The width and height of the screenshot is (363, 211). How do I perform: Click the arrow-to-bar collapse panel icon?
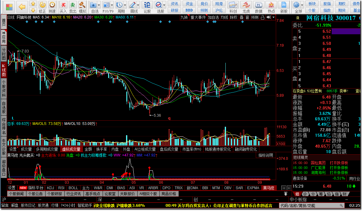[269, 17]
